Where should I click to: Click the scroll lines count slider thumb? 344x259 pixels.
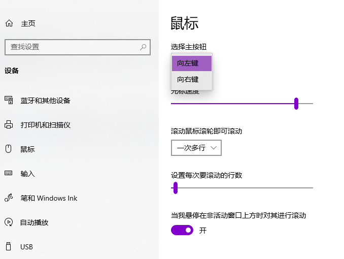pyautogui.click(x=176, y=188)
